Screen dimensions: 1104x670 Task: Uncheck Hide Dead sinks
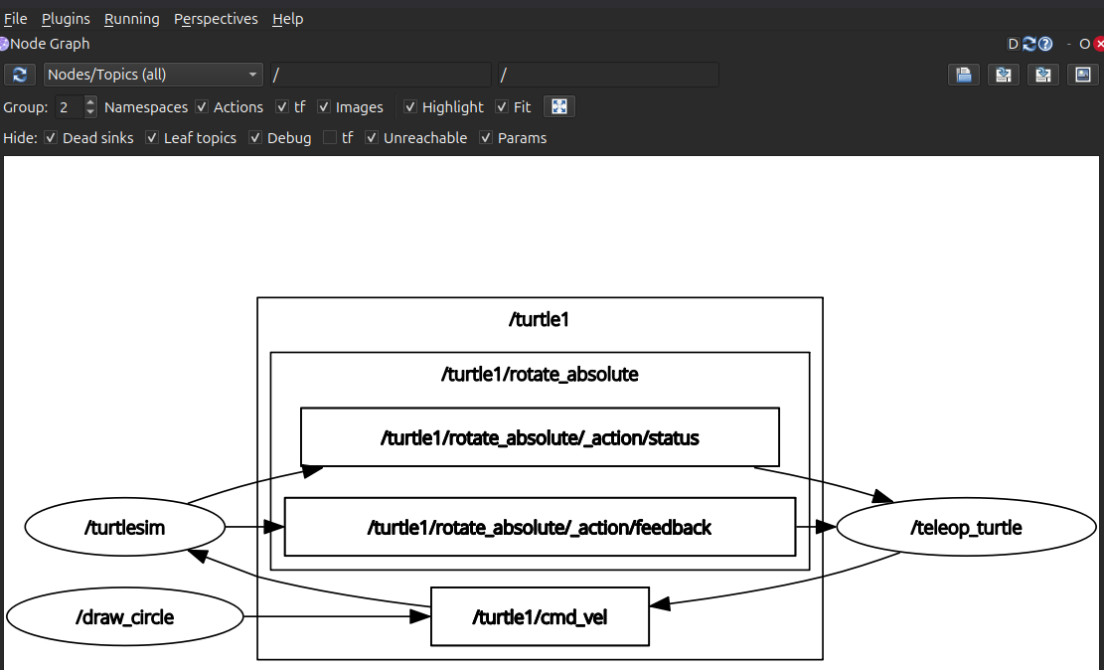click(51, 138)
